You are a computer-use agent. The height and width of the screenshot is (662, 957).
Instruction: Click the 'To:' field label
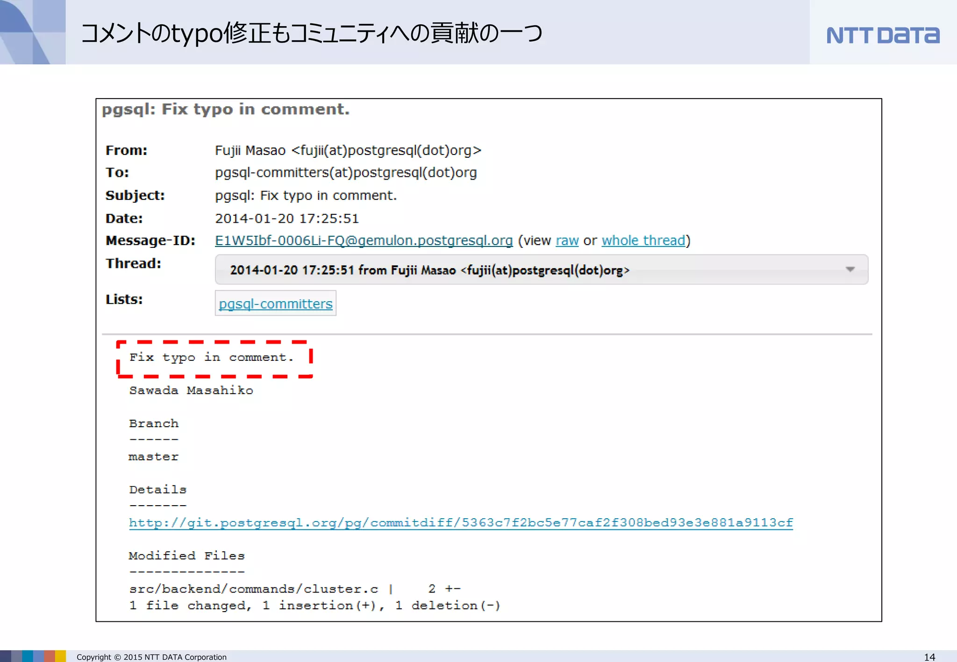pyautogui.click(x=117, y=173)
